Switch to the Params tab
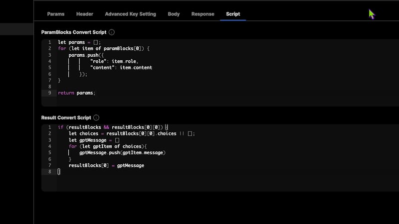Screen dimensions: 399x224 [x=56, y=14]
